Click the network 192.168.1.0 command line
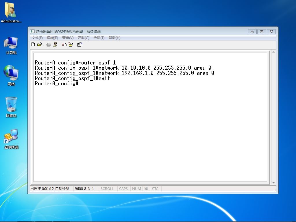Screen dimensions: 296x222 (125, 73)
